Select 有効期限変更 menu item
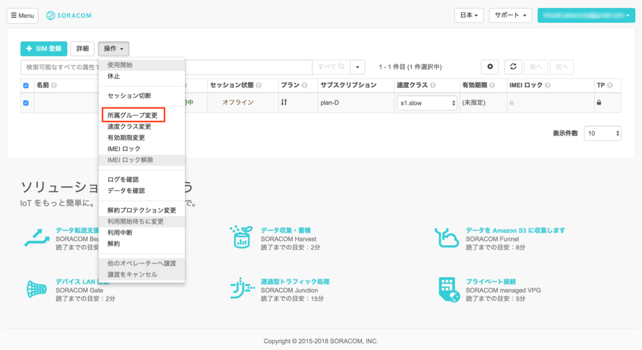The height and width of the screenshot is (350, 642). click(x=141, y=138)
